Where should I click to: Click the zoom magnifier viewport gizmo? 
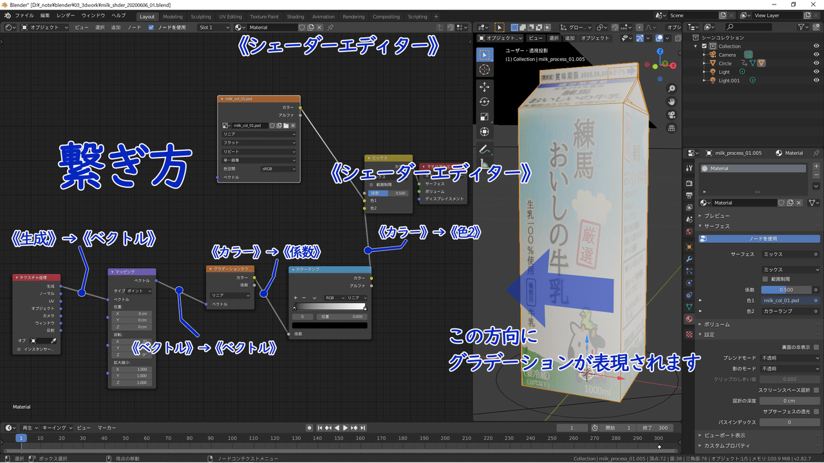671,89
